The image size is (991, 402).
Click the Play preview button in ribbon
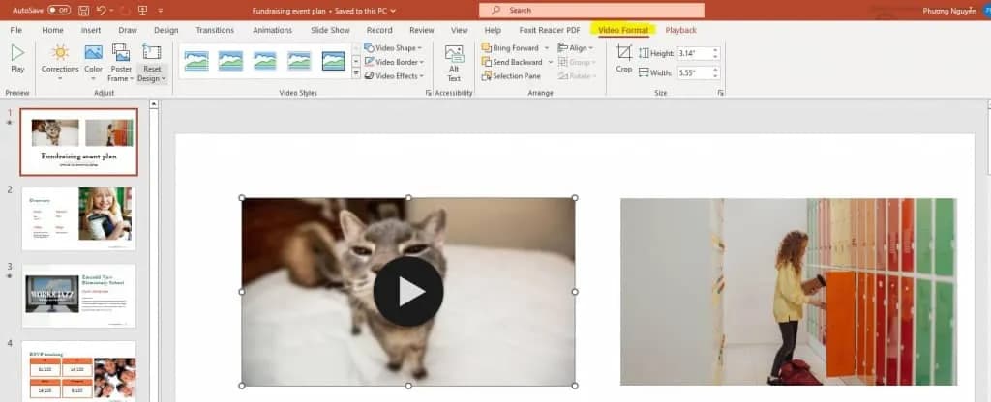tap(17, 58)
